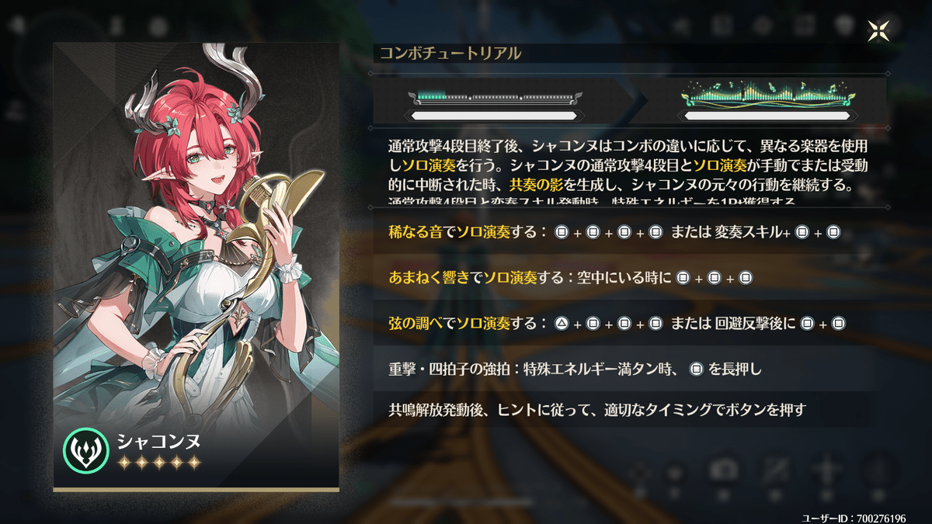Click the green Aero element icon beside シャコンヌ
This screenshot has width=932, height=524.
pos(85,451)
